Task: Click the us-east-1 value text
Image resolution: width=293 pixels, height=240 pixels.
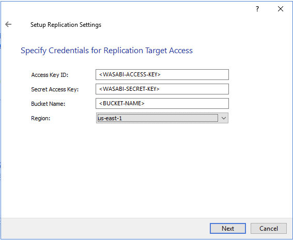Action: 110,118
